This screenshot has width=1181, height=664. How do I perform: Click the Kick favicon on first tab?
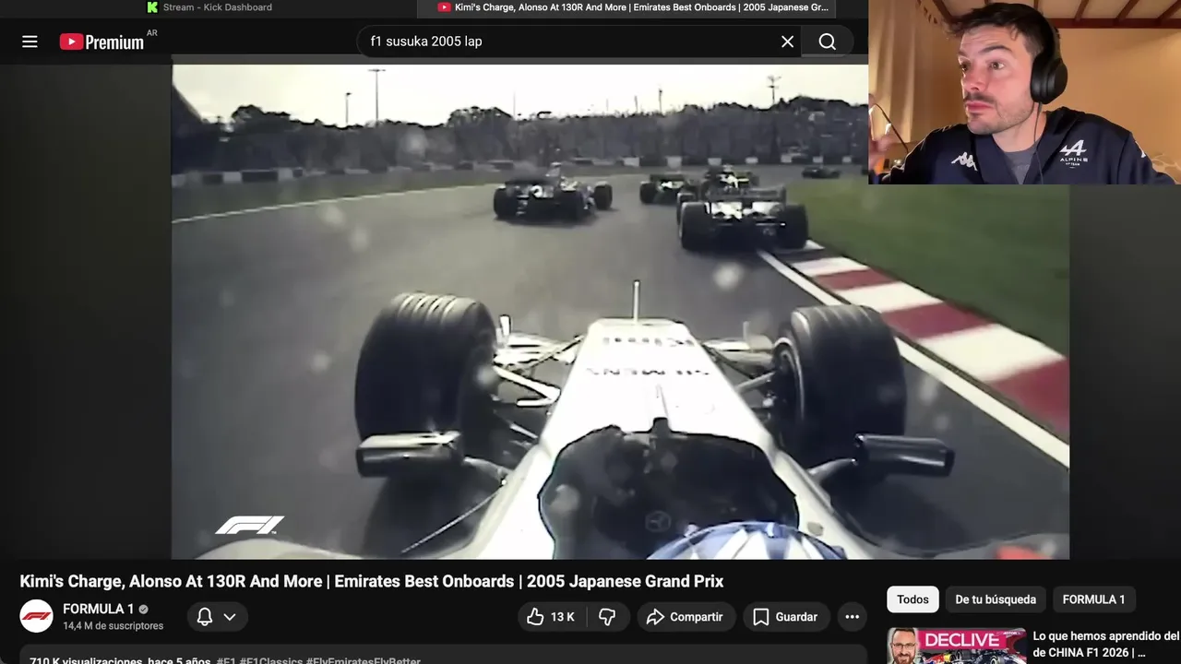click(152, 7)
